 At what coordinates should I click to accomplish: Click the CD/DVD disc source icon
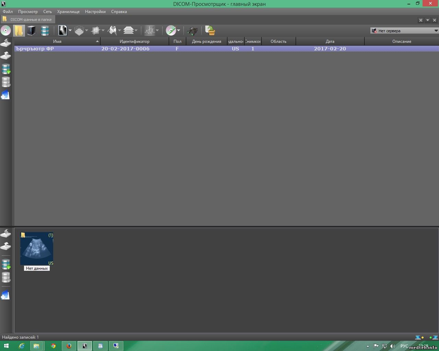click(x=6, y=31)
